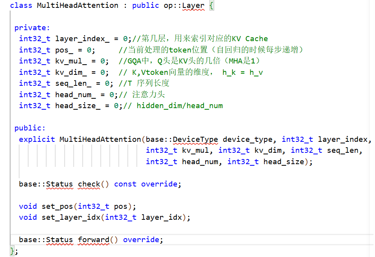Image resolution: width=375 pixels, height=257 pixels.
Task: Click the opening brace after op::Layer
Action: (x=211, y=5)
